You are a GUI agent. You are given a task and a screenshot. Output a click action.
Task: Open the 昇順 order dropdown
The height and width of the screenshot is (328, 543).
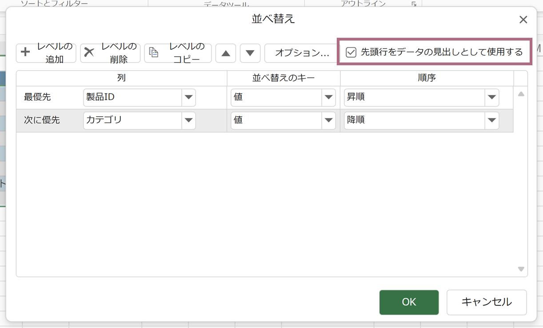[x=491, y=97]
